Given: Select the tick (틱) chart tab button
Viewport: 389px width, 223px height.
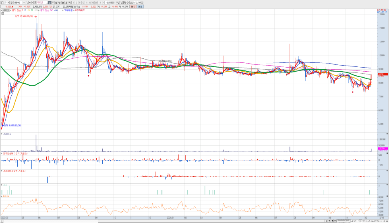Looking at the screenshot, I should (69, 2).
